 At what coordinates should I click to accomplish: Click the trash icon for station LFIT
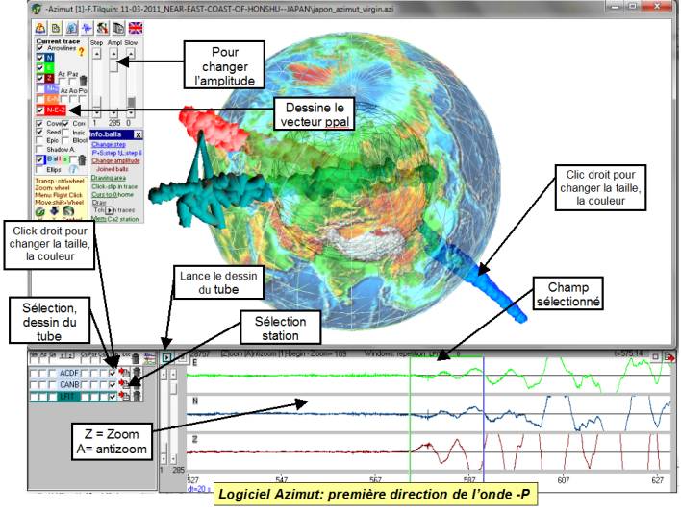[137, 395]
